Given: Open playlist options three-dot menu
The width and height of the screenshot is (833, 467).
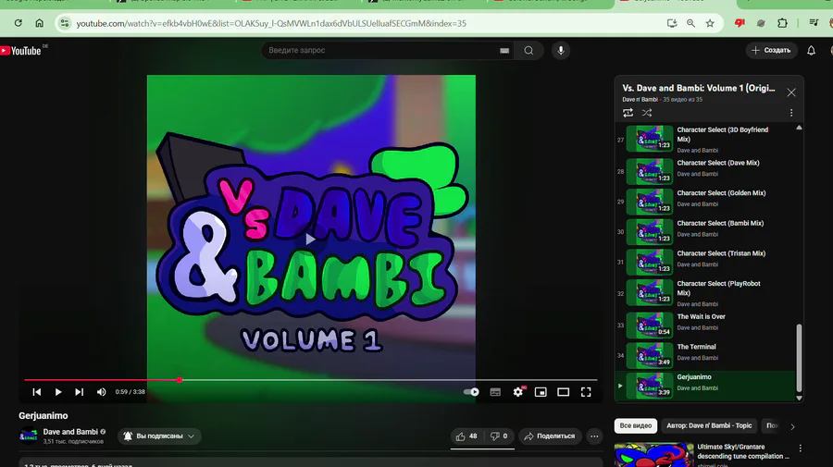Looking at the screenshot, I should pyautogui.click(x=791, y=113).
